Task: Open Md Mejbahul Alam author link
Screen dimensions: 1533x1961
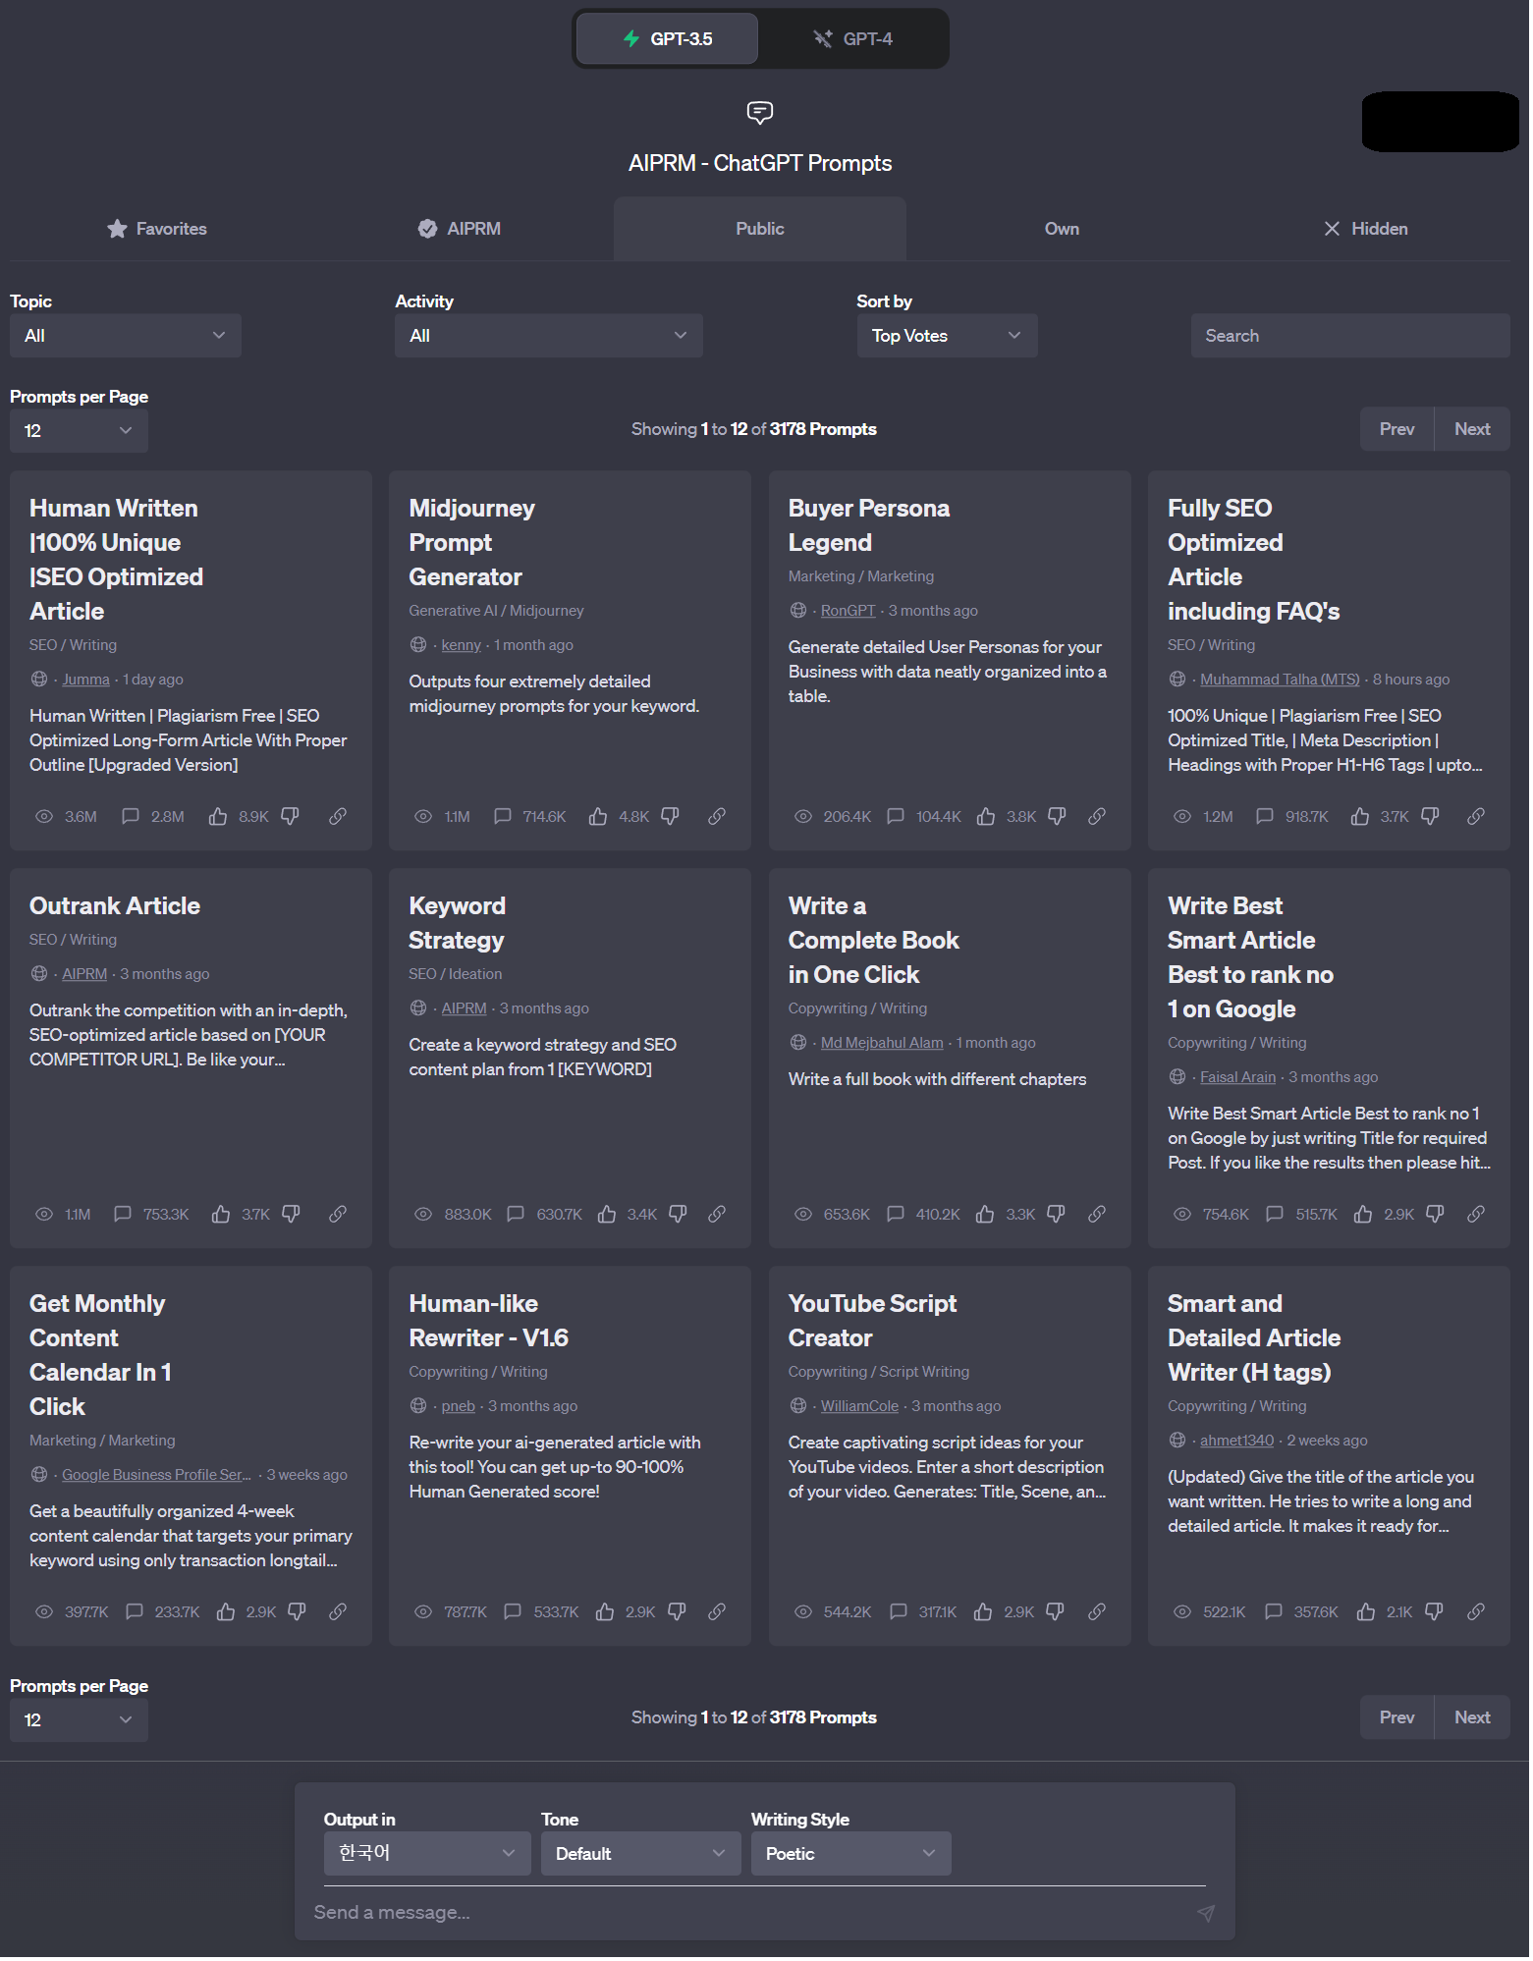Action: (884, 1045)
